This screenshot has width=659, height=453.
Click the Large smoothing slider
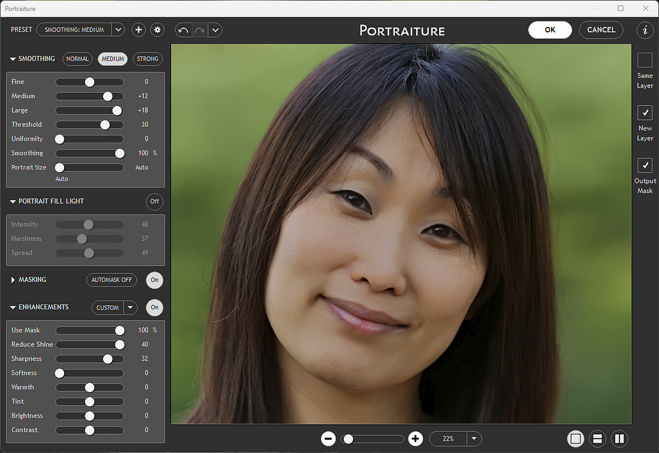coord(89,110)
